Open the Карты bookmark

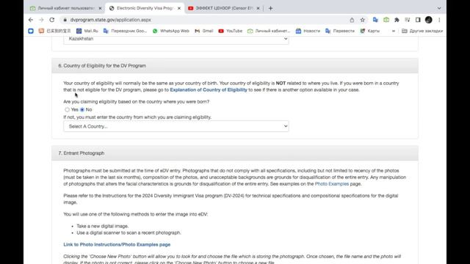click(x=370, y=31)
